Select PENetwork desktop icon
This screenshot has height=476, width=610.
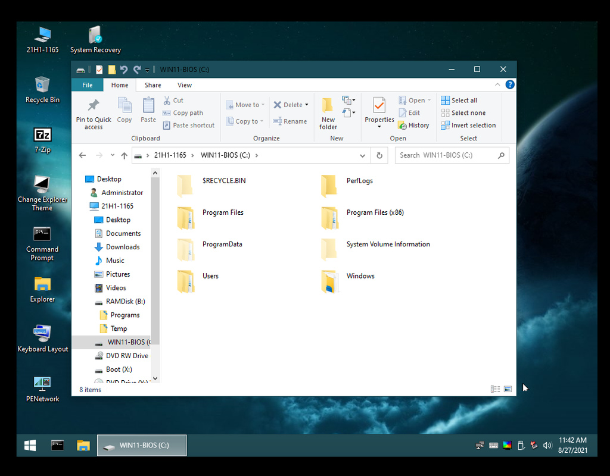(42, 389)
